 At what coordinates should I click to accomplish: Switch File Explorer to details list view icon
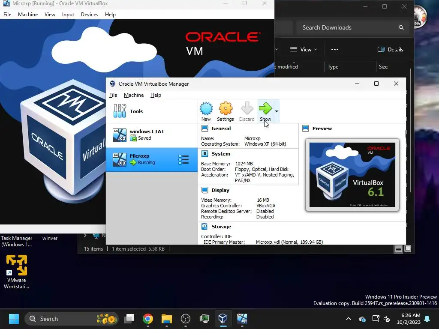(398, 249)
